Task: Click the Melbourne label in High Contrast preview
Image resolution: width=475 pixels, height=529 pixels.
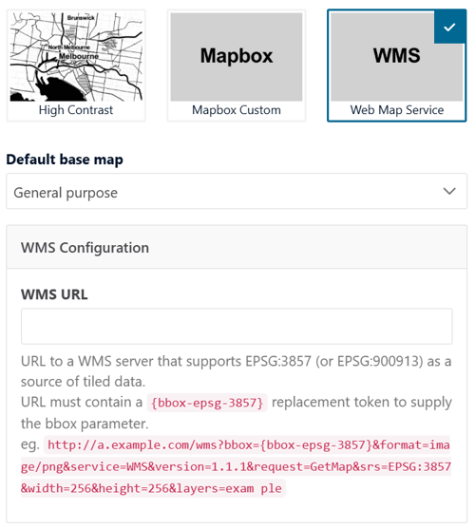Action: (79, 56)
